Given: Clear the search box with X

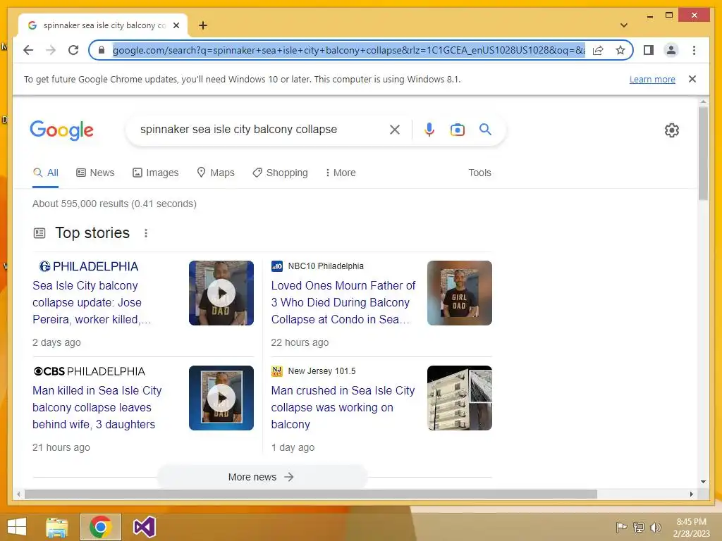Looking at the screenshot, I should click(395, 130).
